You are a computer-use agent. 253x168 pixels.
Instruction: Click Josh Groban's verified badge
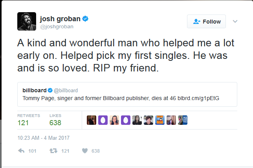point(84,18)
